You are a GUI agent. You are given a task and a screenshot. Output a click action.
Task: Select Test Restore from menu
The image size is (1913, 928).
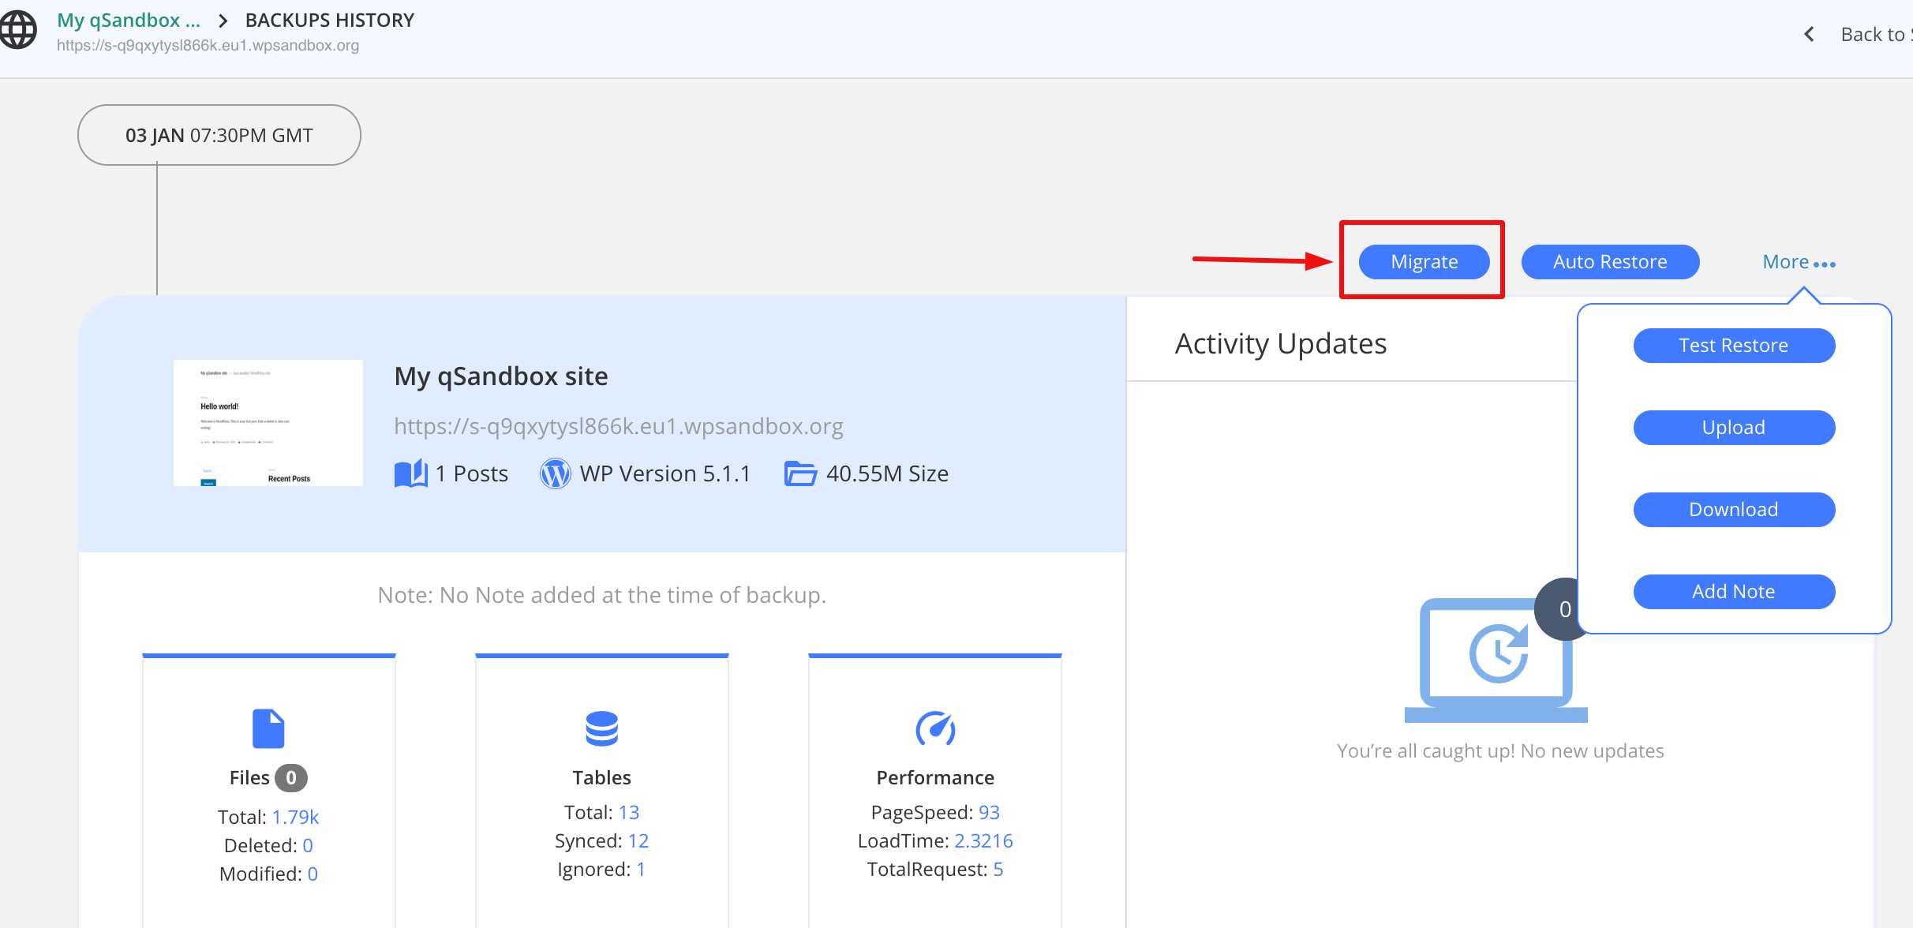pos(1733,346)
